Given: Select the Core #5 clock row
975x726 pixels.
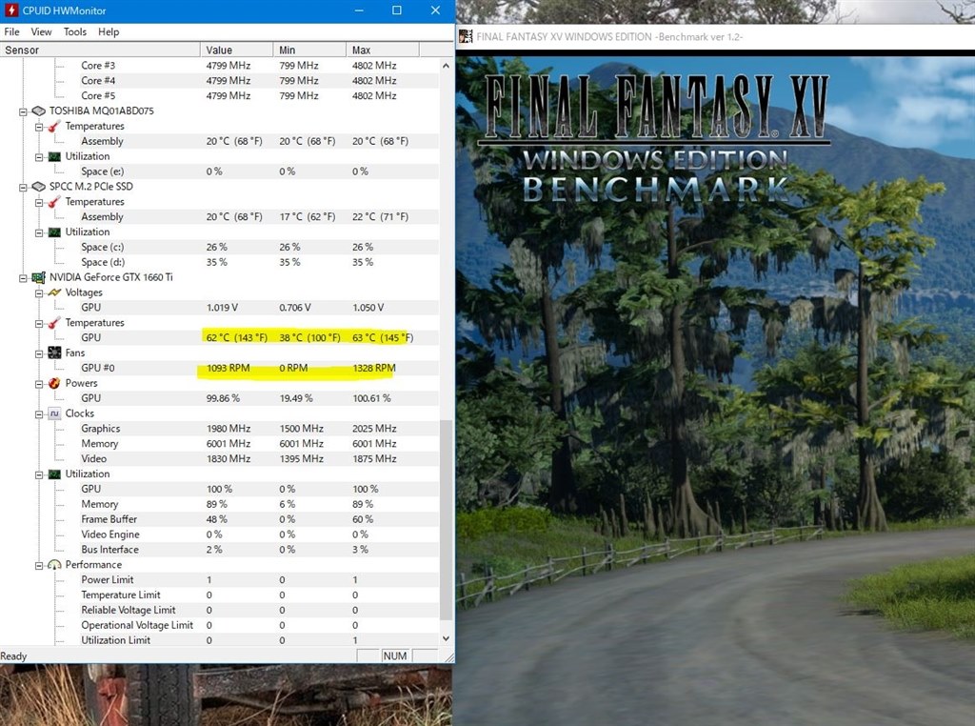Looking at the screenshot, I should (x=220, y=96).
